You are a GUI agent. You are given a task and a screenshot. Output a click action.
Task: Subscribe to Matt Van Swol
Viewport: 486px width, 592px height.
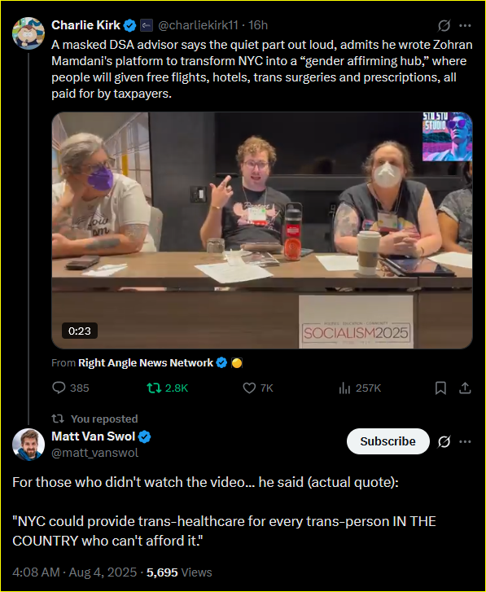[x=387, y=441]
